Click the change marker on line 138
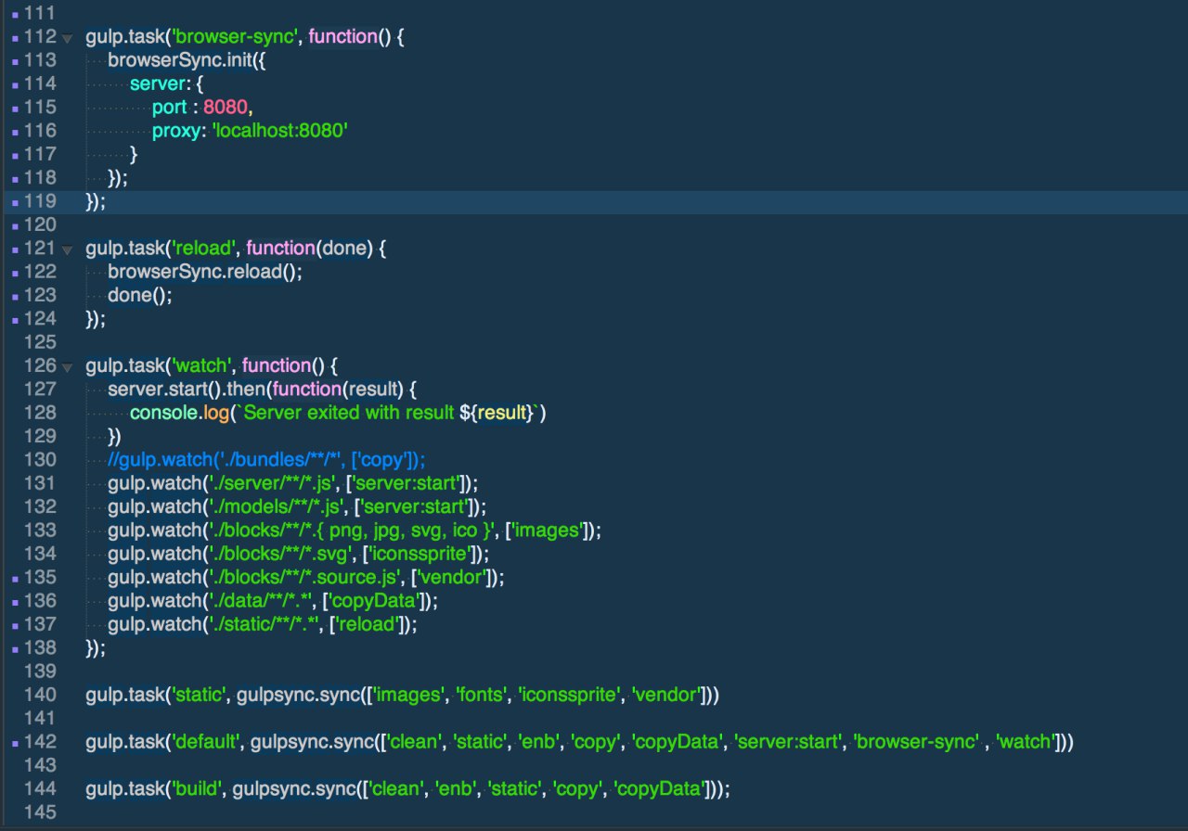1188x831 pixels. (16, 647)
